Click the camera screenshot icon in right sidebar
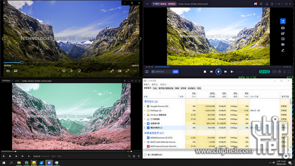The image size is (295, 166). coord(283,28)
